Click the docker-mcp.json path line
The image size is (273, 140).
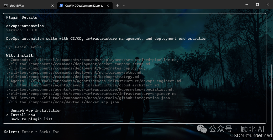pos(63,102)
